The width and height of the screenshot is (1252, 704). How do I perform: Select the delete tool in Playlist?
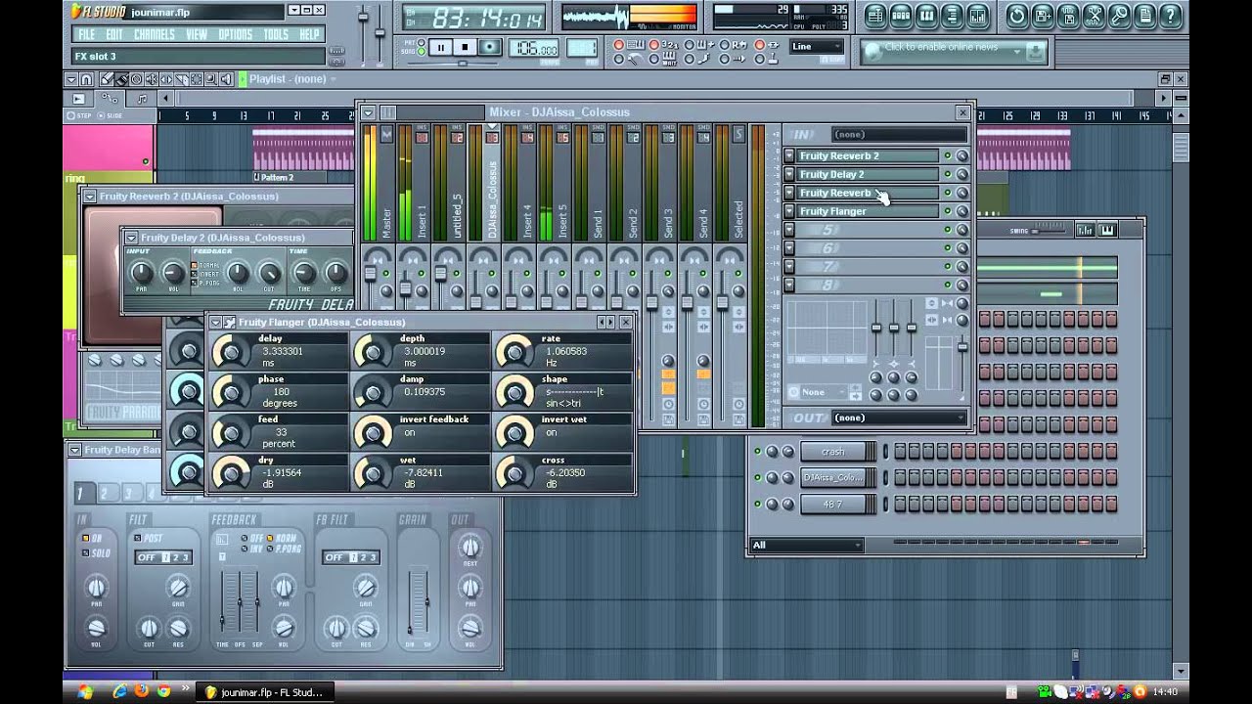[137, 79]
